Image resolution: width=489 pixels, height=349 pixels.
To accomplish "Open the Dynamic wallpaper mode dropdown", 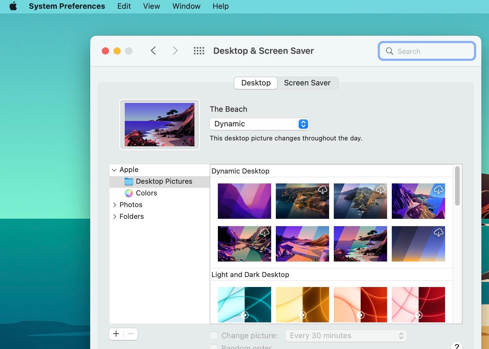I will (x=259, y=124).
